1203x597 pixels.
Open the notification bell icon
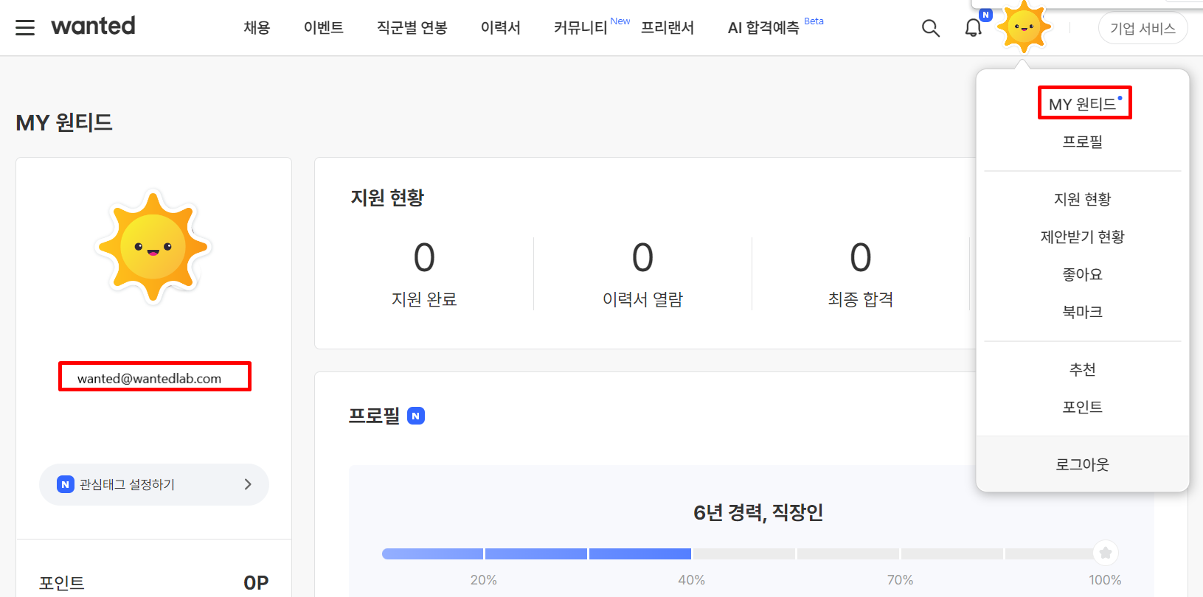974,28
